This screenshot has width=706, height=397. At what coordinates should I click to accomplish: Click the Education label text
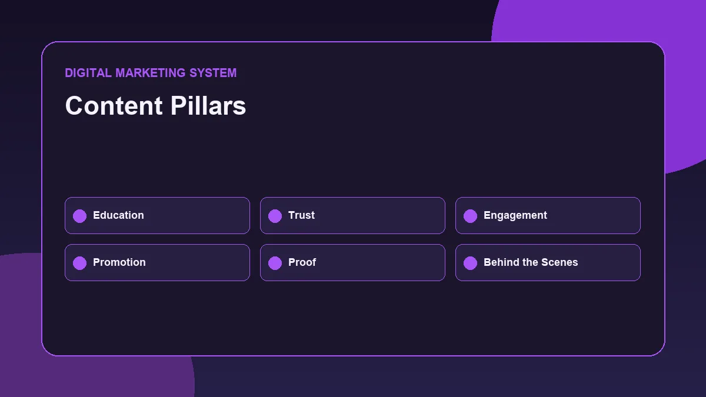[118, 215]
